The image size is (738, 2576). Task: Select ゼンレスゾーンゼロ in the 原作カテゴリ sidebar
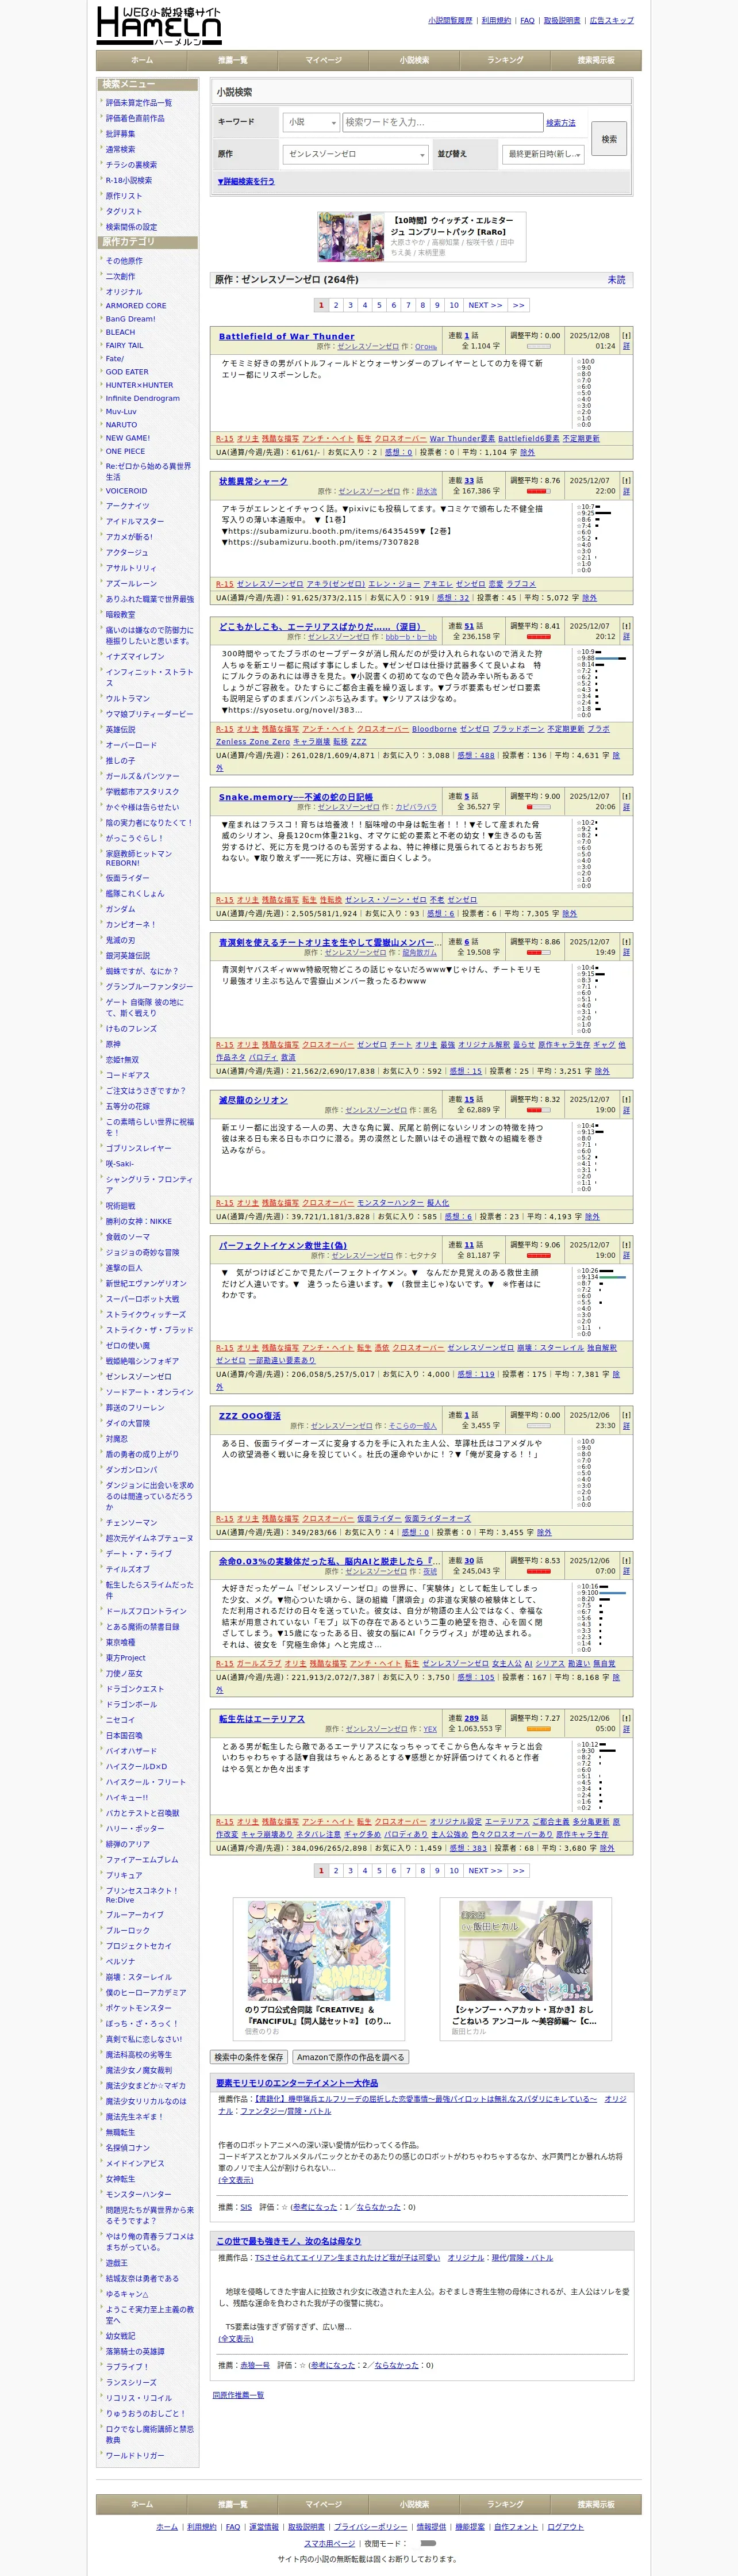click(x=138, y=1377)
